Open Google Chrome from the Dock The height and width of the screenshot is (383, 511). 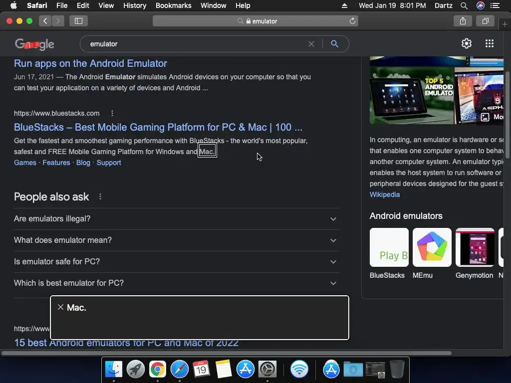point(158,370)
